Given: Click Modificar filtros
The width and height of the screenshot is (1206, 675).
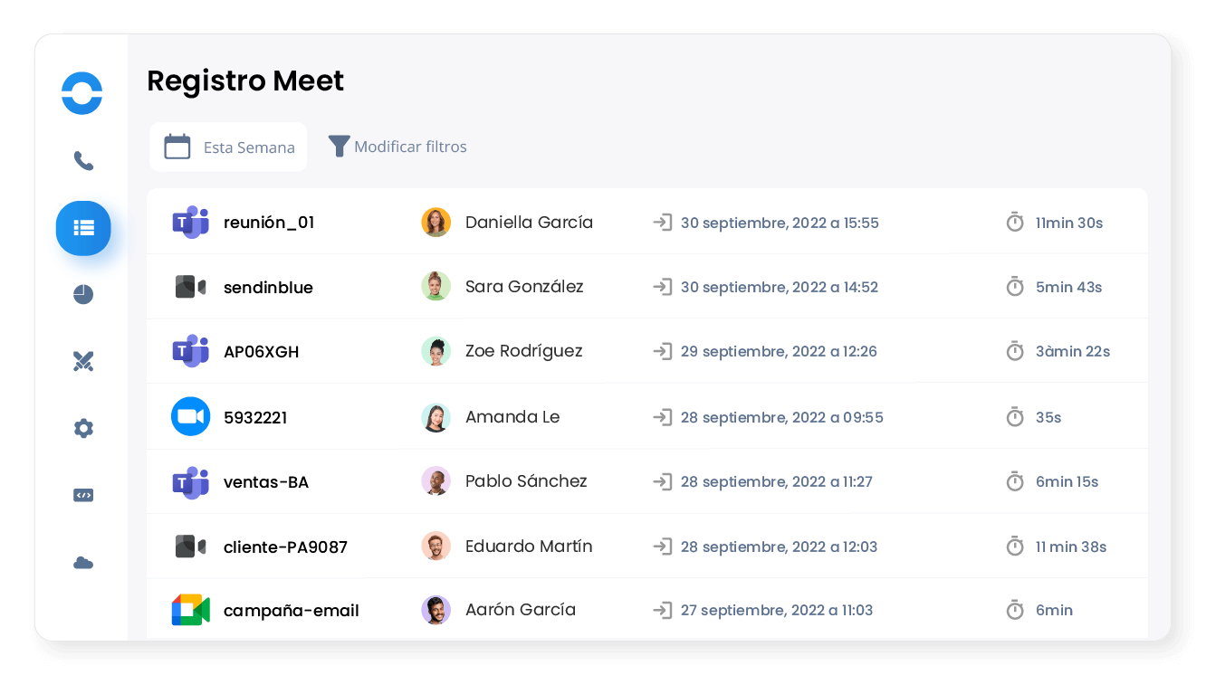Looking at the screenshot, I should (398, 147).
